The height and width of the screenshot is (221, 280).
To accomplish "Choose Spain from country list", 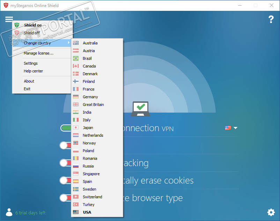I will coord(97,181).
